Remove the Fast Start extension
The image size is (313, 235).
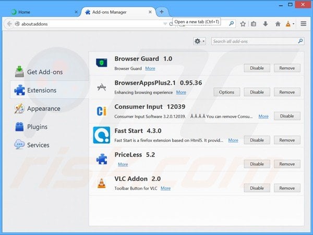(x=287, y=140)
